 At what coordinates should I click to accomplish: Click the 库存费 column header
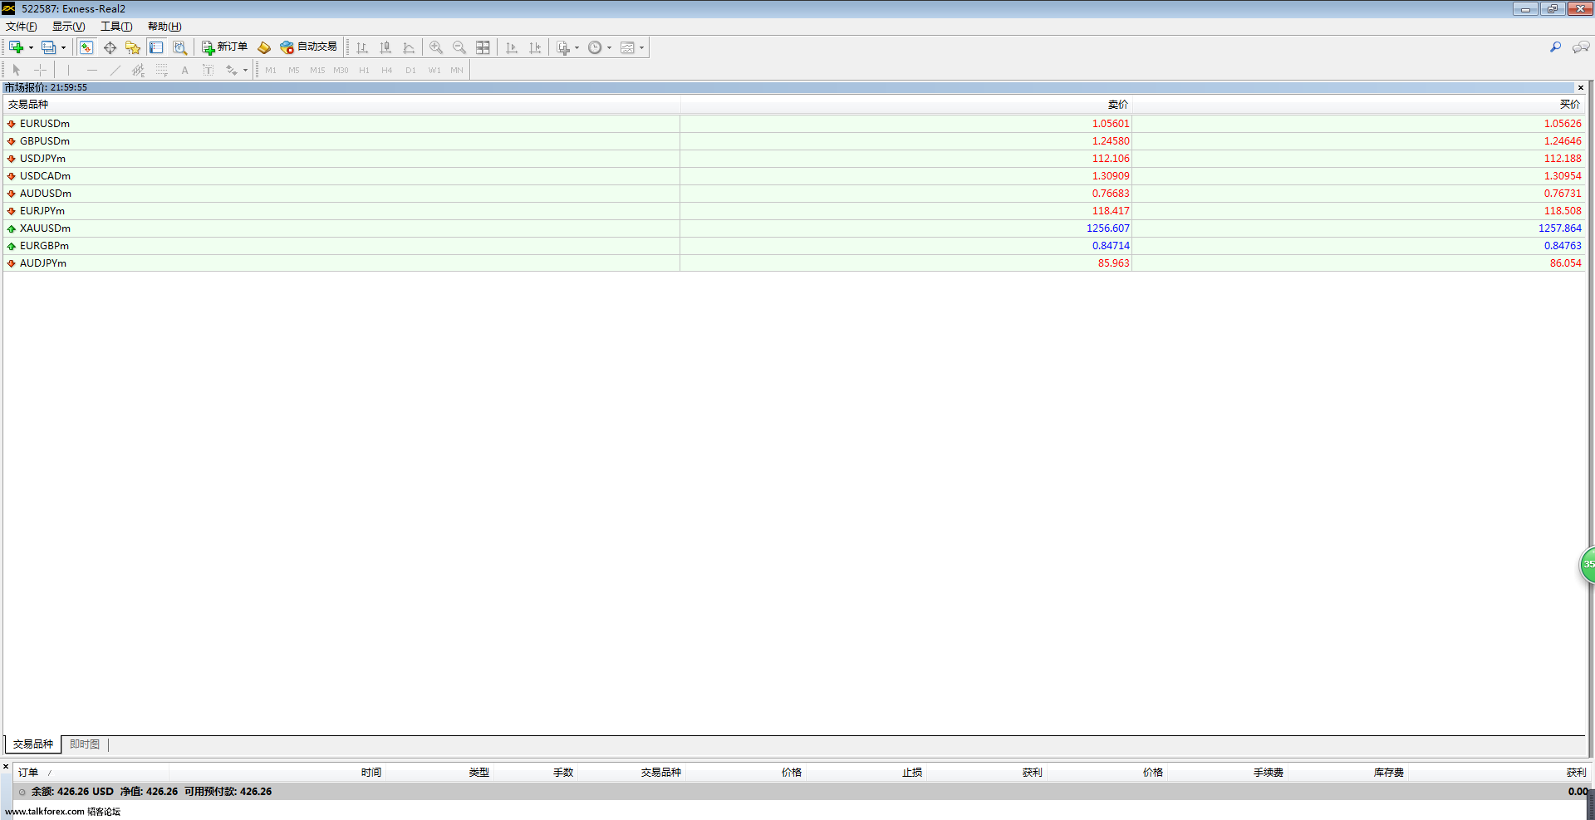coord(1347,773)
